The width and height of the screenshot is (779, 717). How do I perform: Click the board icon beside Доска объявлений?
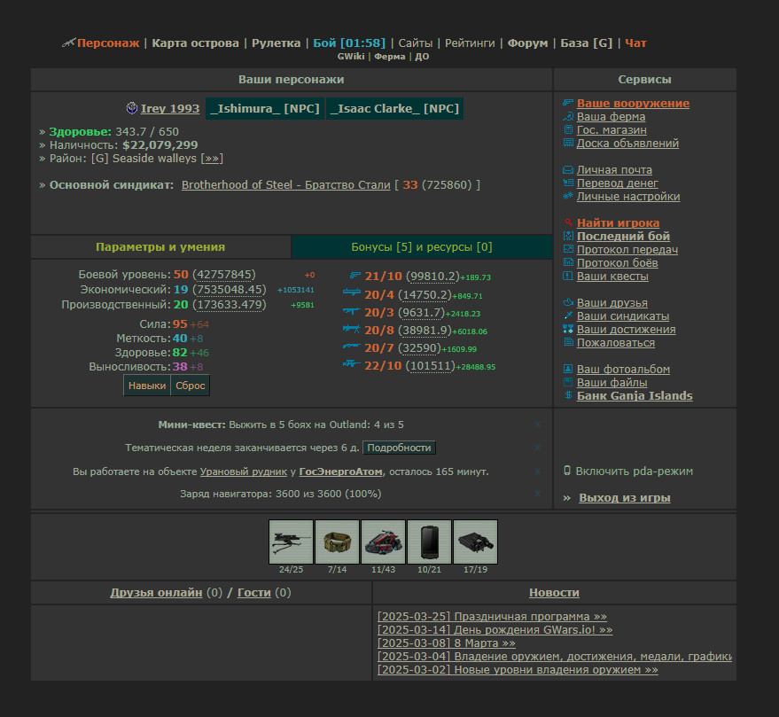568,143
